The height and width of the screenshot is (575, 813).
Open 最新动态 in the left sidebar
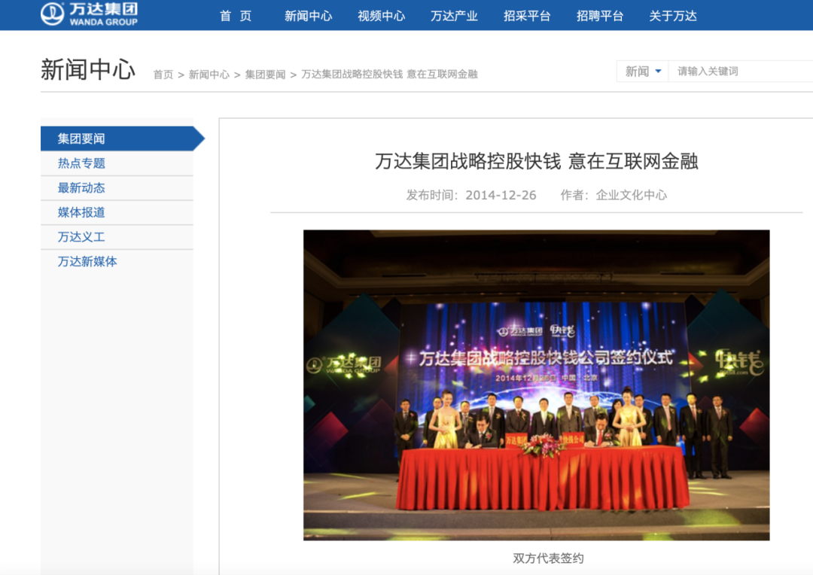pyautogui.click(x=81, y=188)
